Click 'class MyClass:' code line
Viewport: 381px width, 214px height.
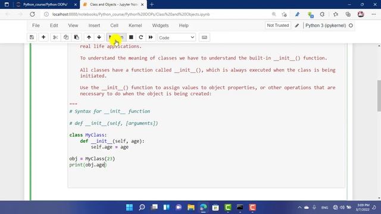pyautogui.click(x=88, y=135)
